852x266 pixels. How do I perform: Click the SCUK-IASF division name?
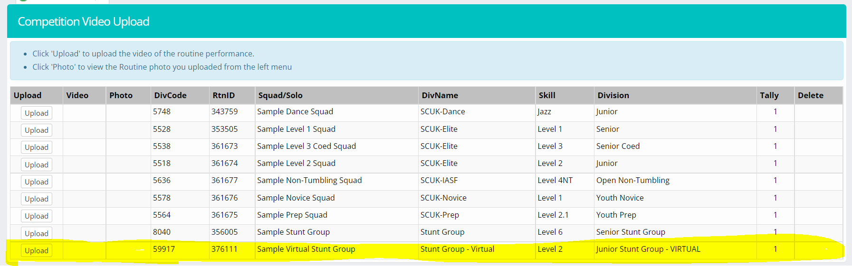pyautogui.click(x=439, y=180)
